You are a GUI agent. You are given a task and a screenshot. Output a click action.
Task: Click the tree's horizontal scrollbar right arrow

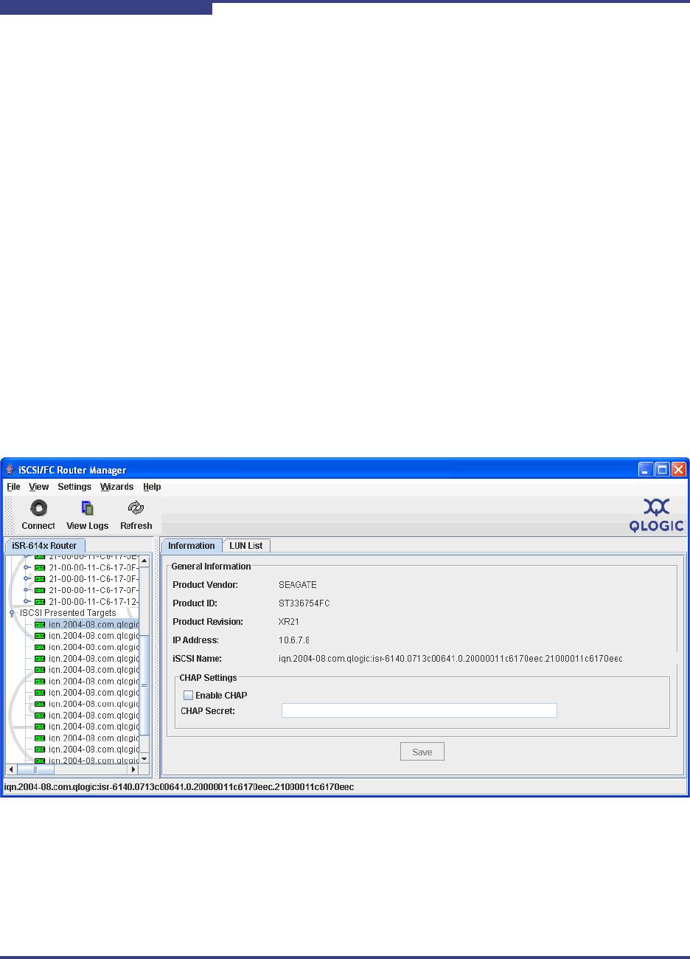click(x=133, y=769)
